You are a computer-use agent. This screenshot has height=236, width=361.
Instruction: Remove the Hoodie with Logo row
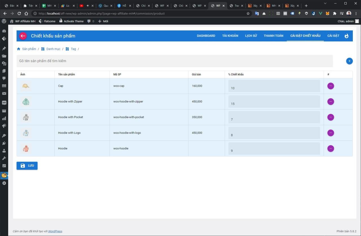[x=331, y=133]
